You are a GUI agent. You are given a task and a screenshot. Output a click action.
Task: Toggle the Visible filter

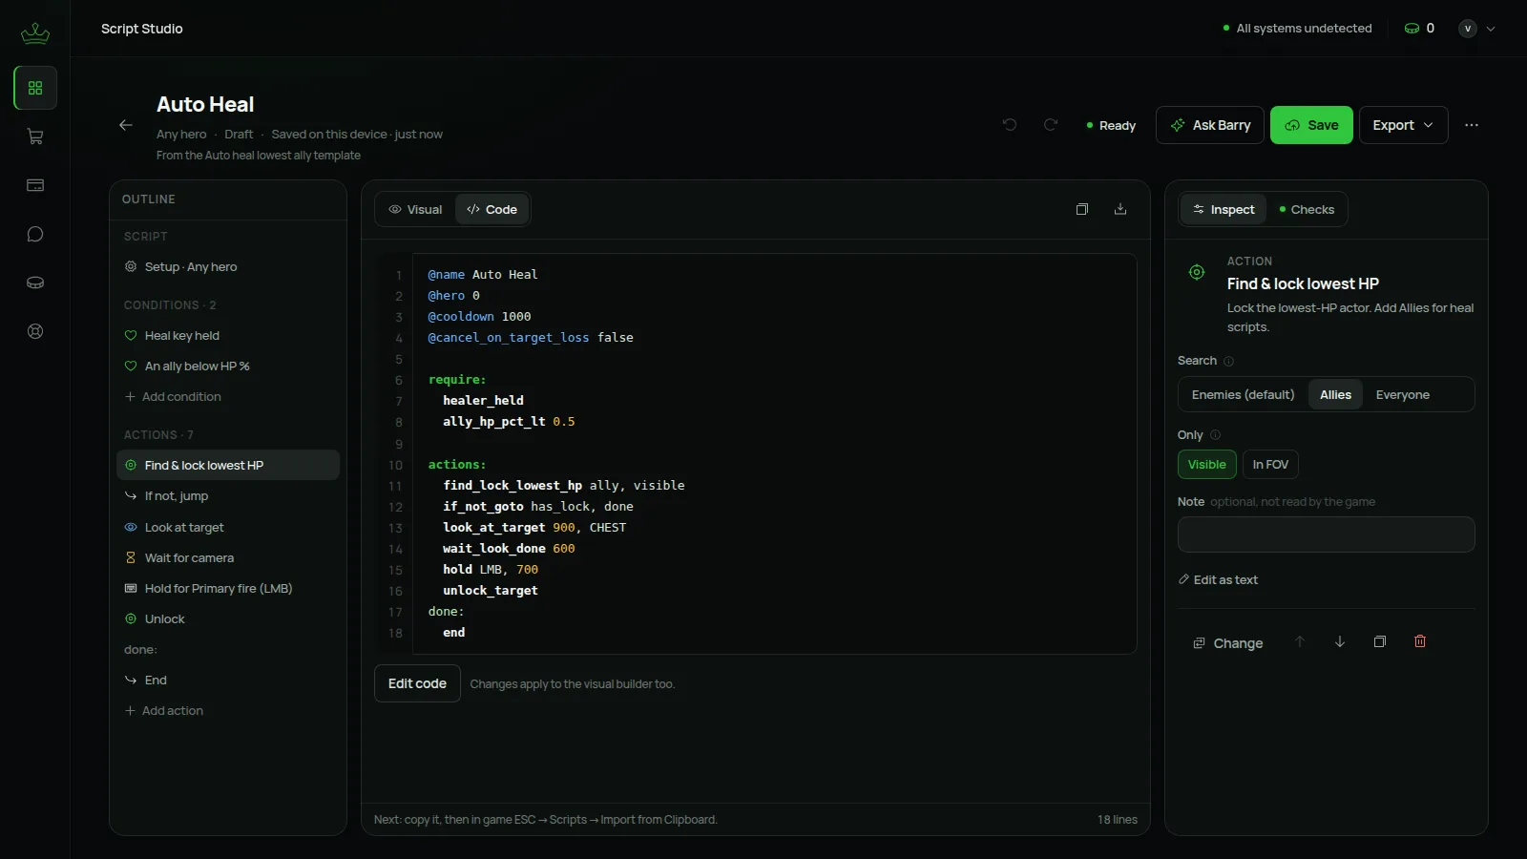[1207, 465]
